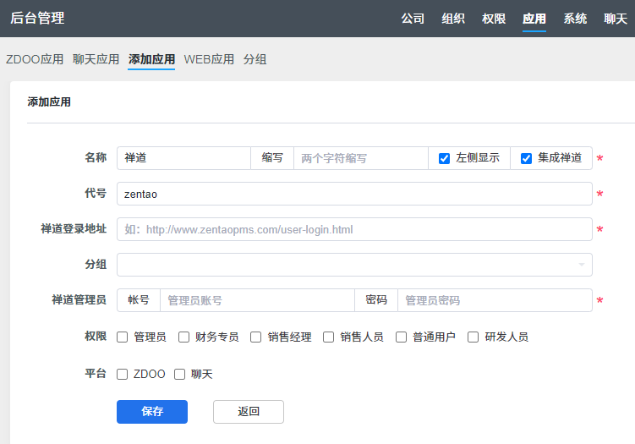Enable the ZDOO platform checkbox
Viewport: 635px width, 444px height.
tap(123, 374)
